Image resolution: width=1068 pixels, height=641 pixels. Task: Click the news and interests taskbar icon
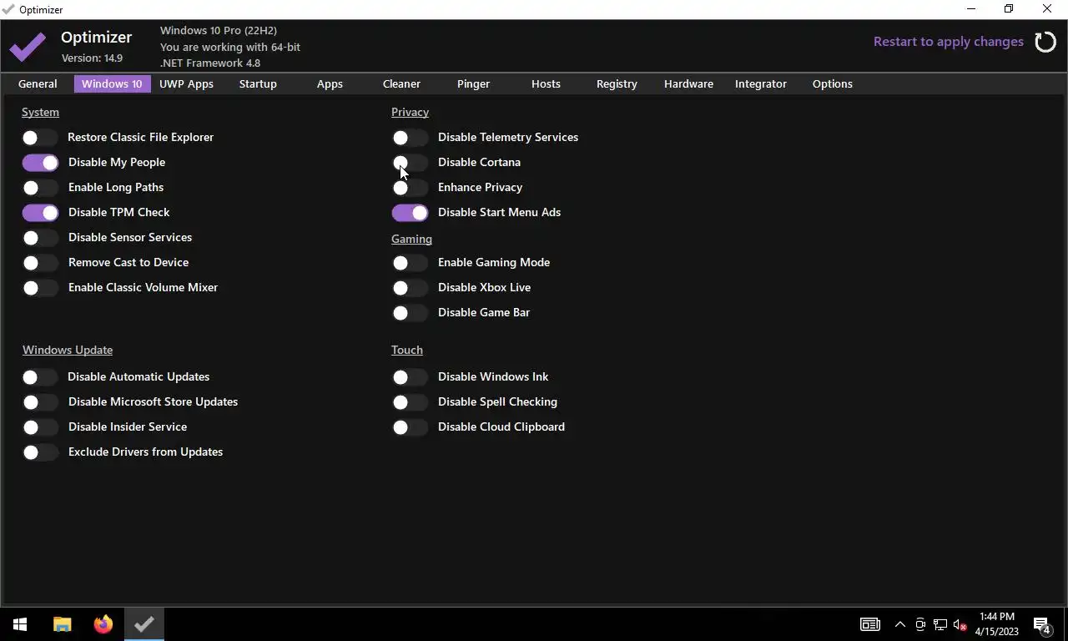pos(870,624)
